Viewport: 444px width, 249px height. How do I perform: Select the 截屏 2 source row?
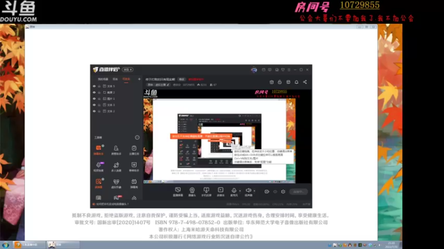click(117, 92)
